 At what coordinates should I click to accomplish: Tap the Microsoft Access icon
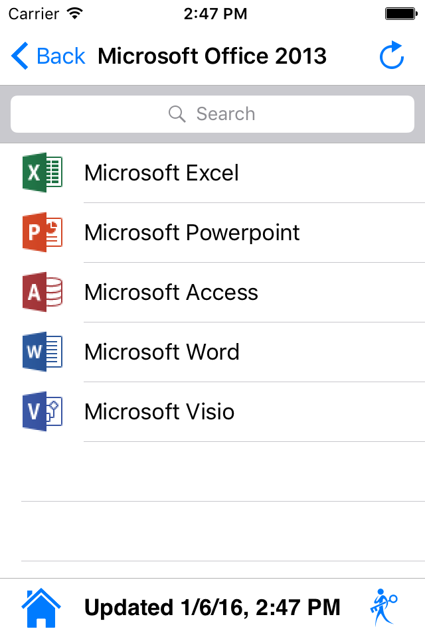point(42,292)
